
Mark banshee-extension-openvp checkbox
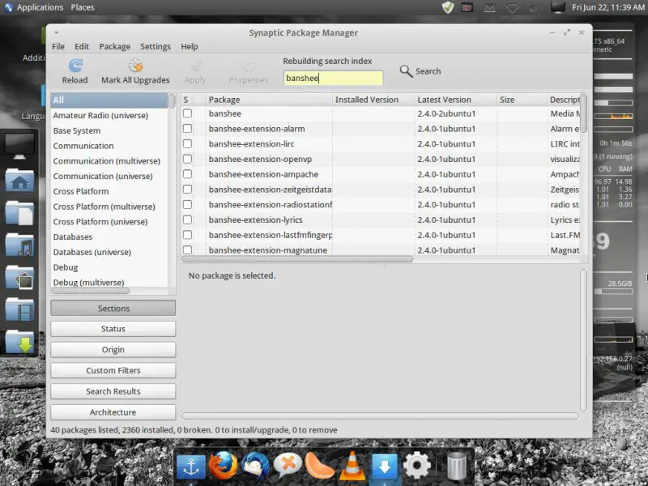(x=188, y=159)
